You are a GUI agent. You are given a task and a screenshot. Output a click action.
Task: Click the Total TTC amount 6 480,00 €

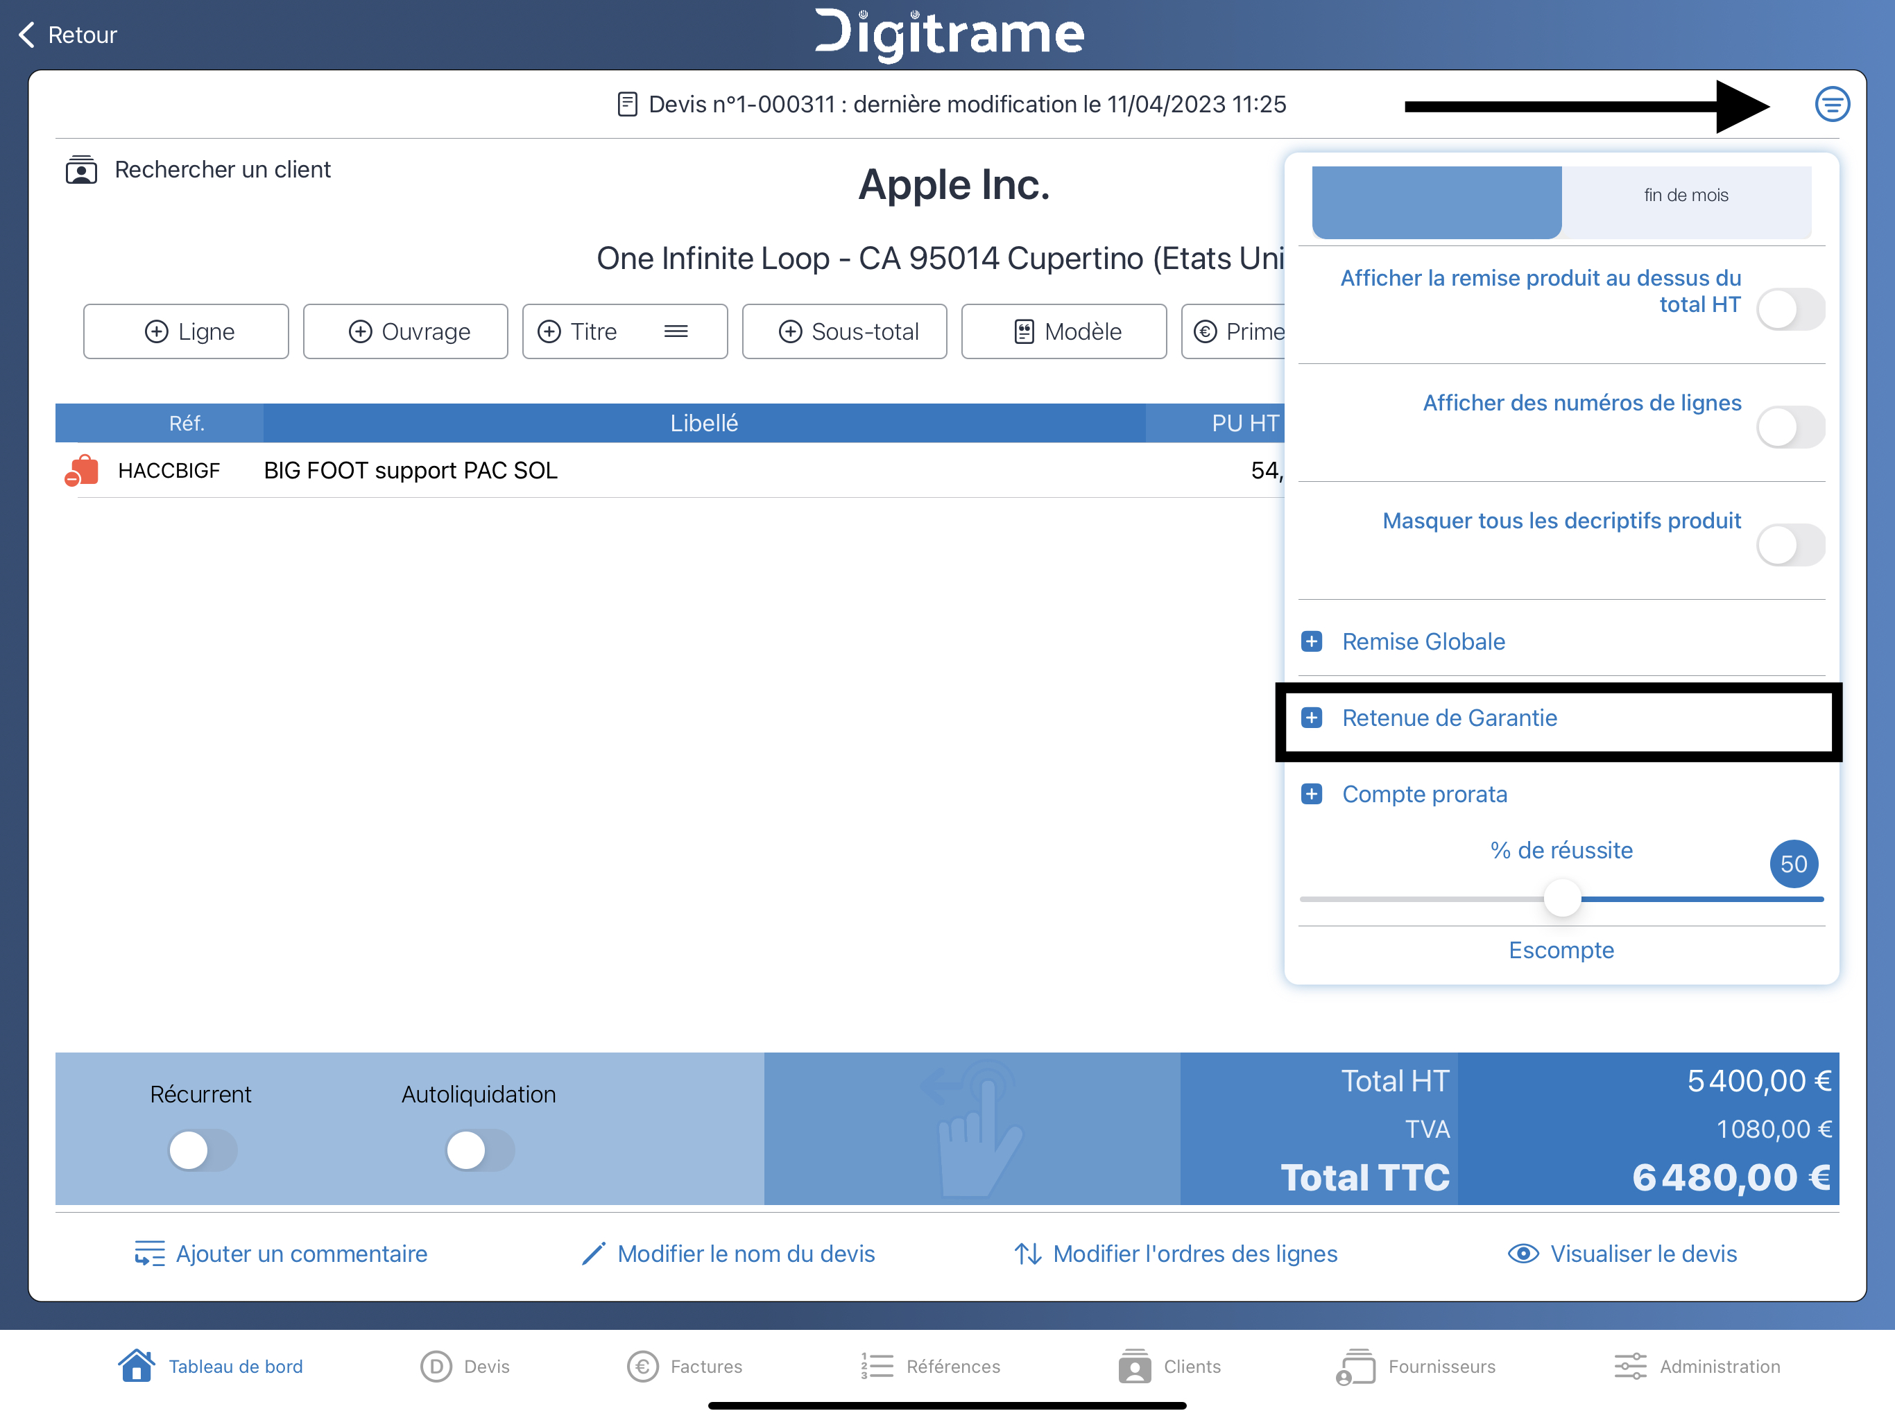(1731, 1177)
